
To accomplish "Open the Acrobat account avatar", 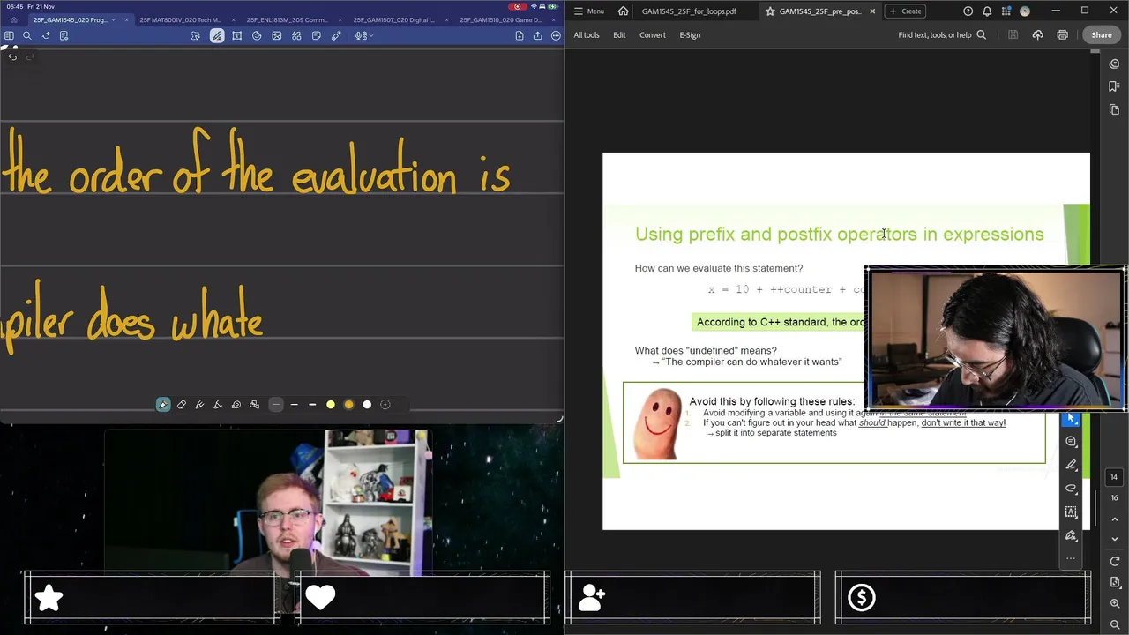I will 1025,11.
